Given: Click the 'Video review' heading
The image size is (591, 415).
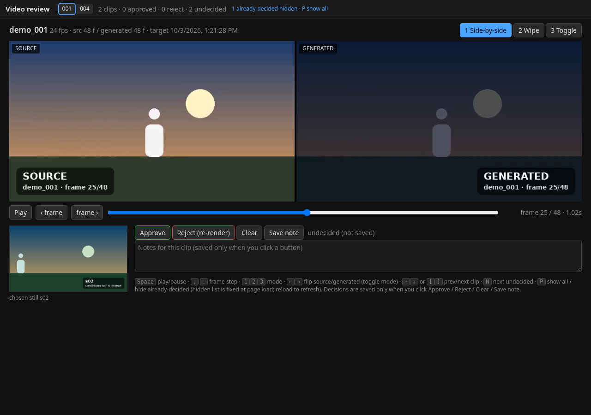Looking at the screenshot, I should pos(28,9).
